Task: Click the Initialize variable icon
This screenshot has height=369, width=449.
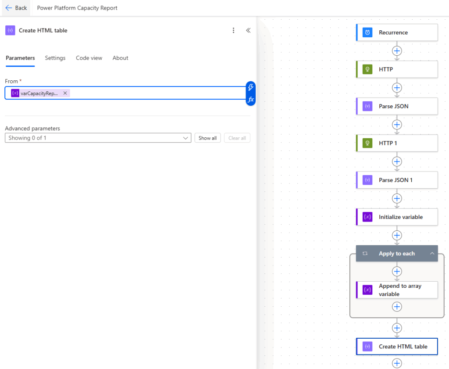Action: [367, 217]
